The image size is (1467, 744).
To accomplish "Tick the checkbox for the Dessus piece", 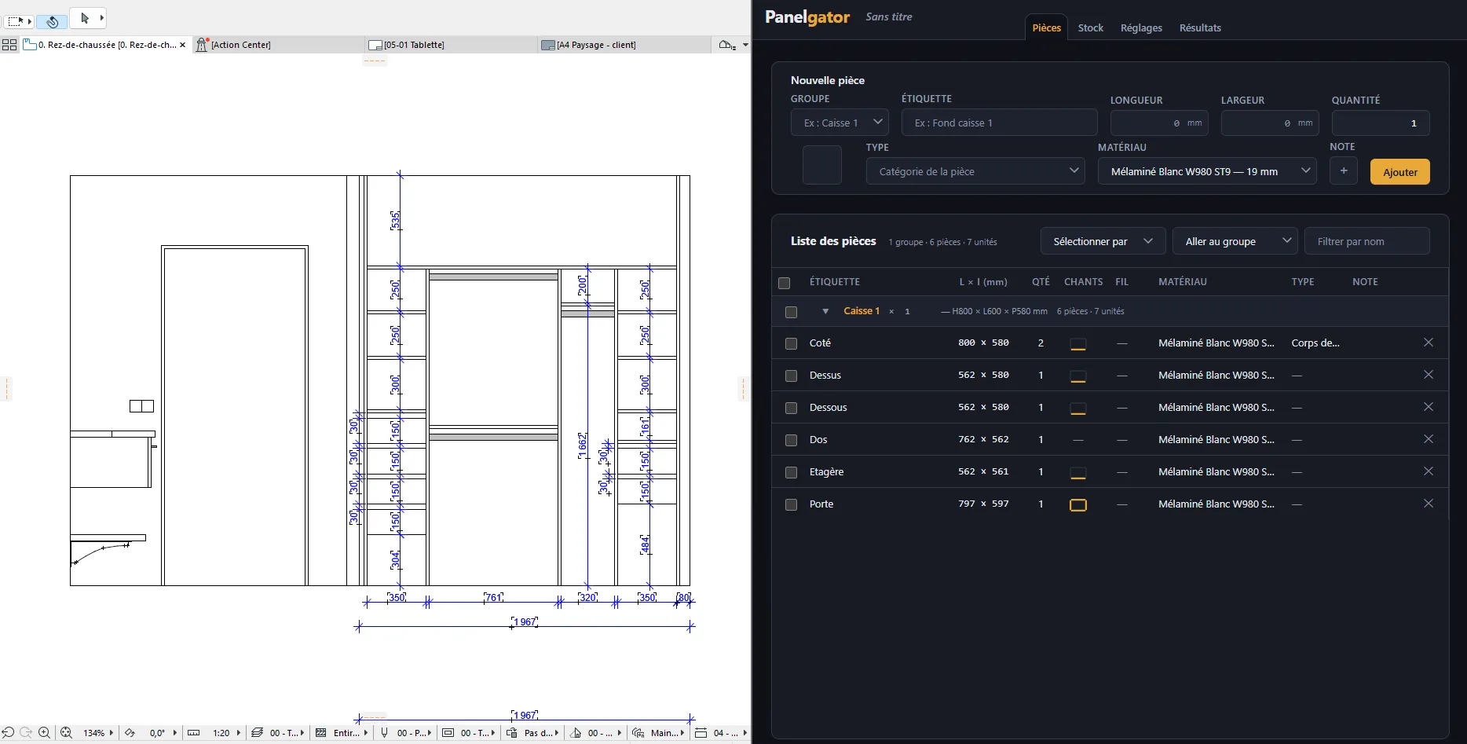I will [x=791, y=376].
